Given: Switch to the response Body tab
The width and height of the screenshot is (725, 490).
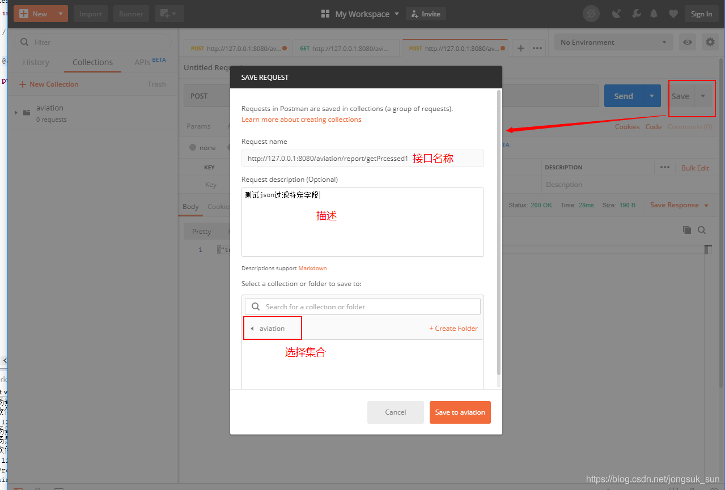Looking at the screenshot, I should [190, 206].
